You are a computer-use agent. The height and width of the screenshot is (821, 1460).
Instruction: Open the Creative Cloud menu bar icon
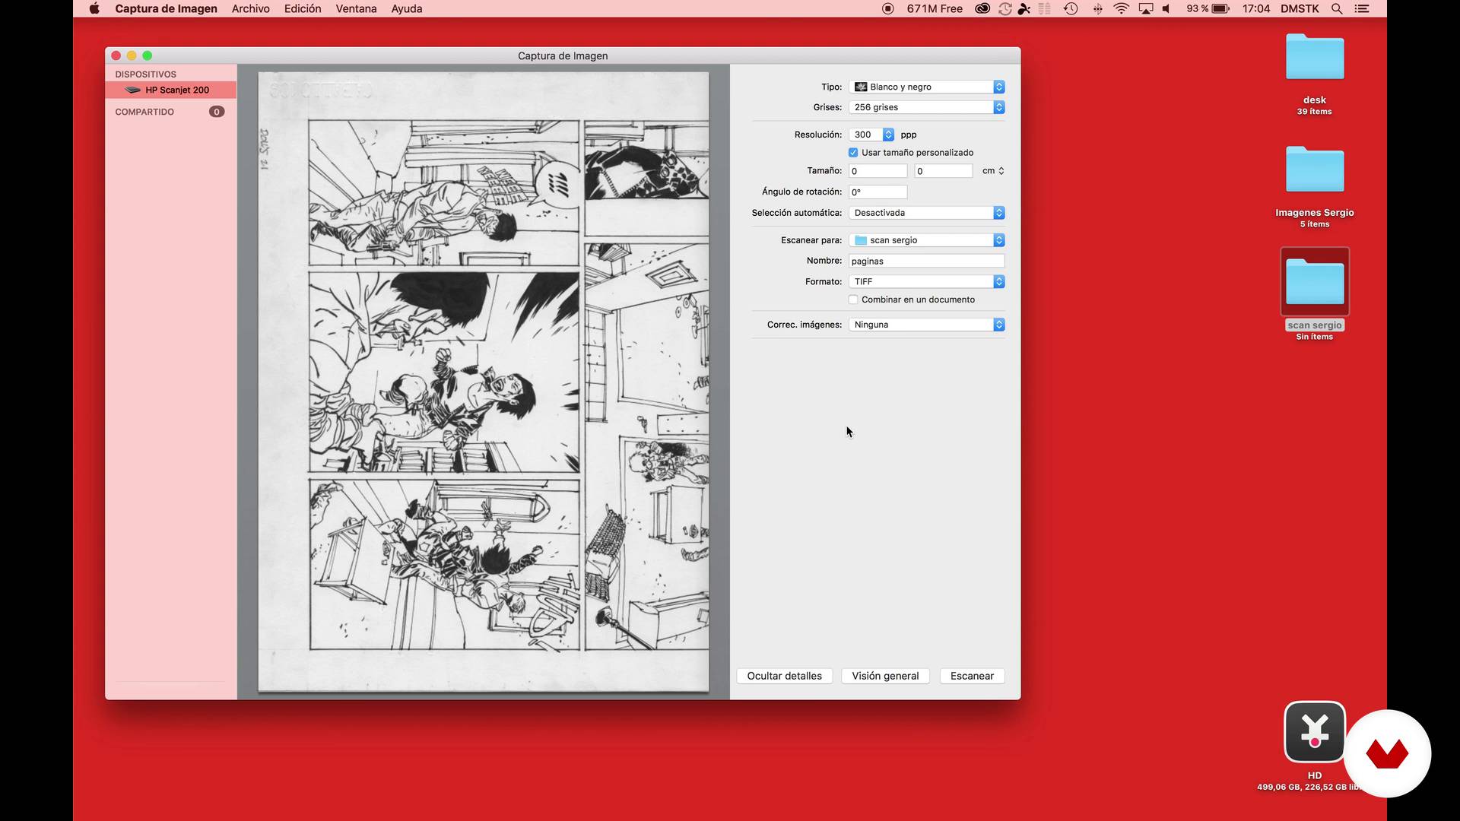pos(982,8)
